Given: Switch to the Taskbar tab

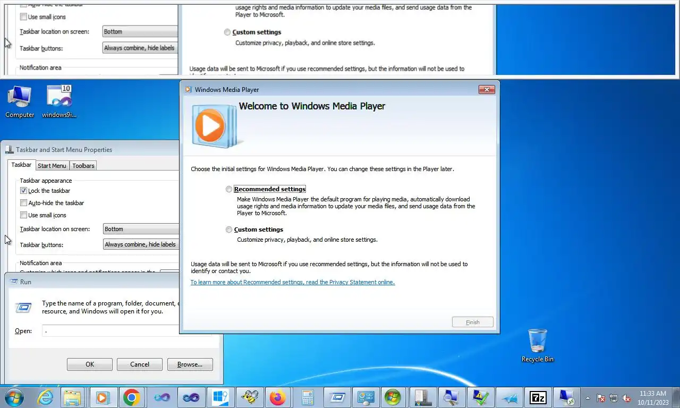Looking at the screenshot, I should tap(21, 165).
